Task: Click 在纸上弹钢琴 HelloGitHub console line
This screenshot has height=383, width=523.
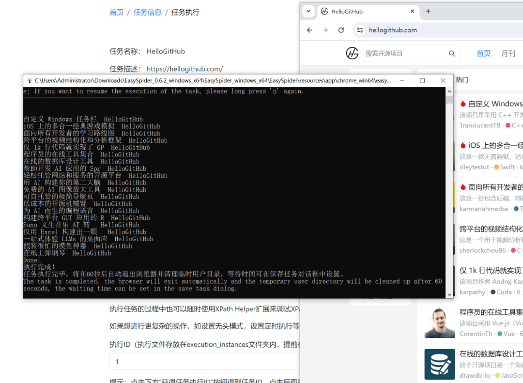Action: click(x=67, y=253)
